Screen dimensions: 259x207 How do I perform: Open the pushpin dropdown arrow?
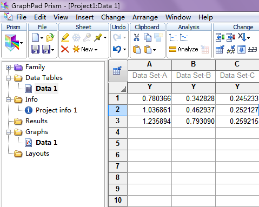point(105,38)
